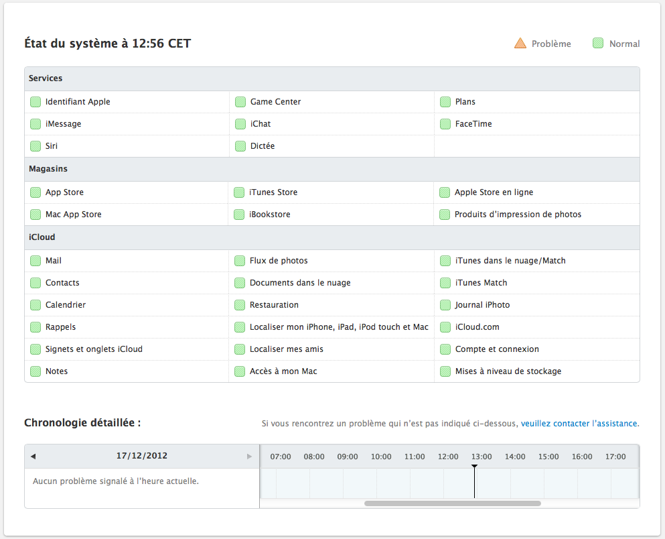The width and height of the screenshot is (665, 539).
Task: Go to next day with right arrow
Action: 250,457
